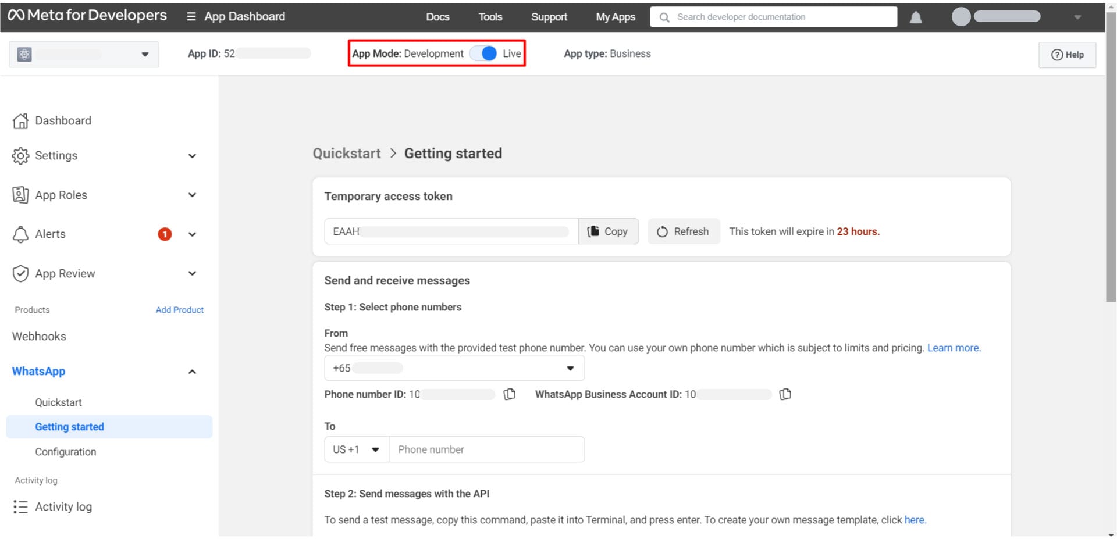Click the Dashboard home icon
This screenshot has width=1117, height=539.
(20, 121)
